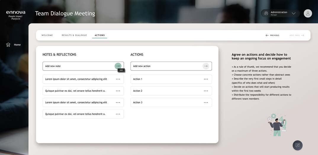Click the green arrow to add new note
Viewport: 318px width, 155px height.
118,66
